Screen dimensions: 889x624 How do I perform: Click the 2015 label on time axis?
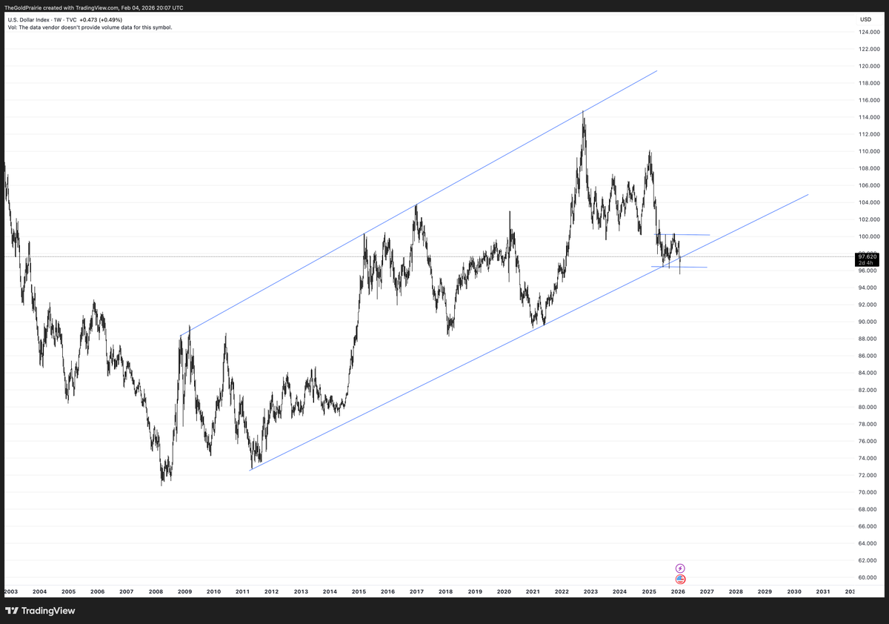(359, 592)
